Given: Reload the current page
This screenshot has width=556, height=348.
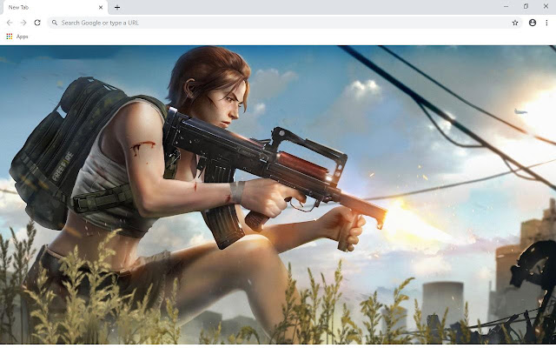Looking at the screenshot, I should [x=37, y=23].
